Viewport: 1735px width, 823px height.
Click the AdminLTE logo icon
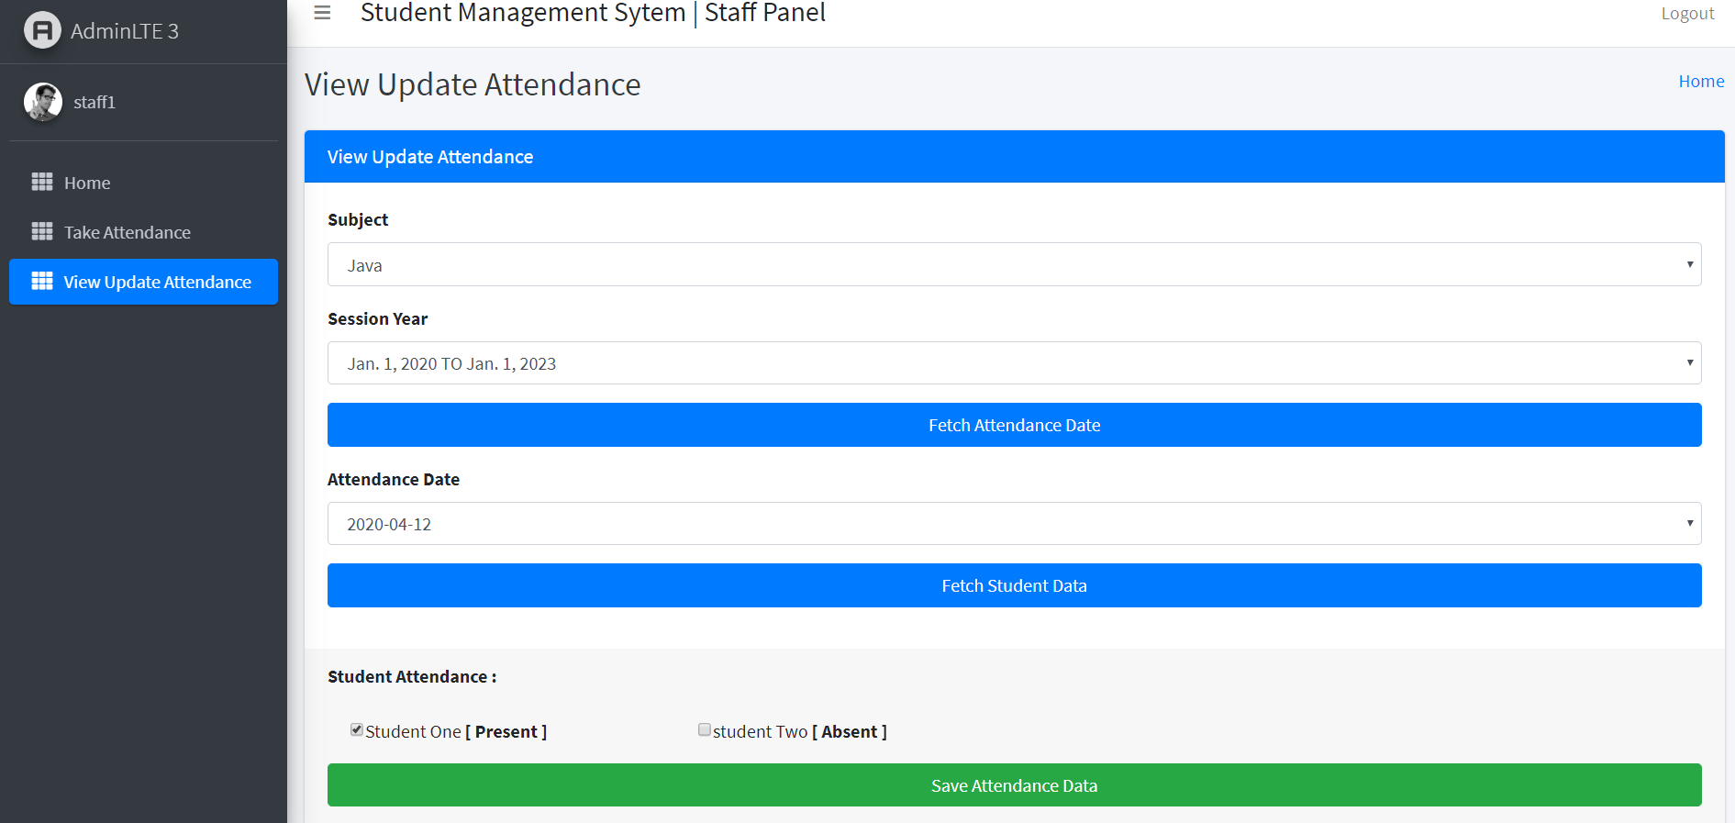[42, 30]
